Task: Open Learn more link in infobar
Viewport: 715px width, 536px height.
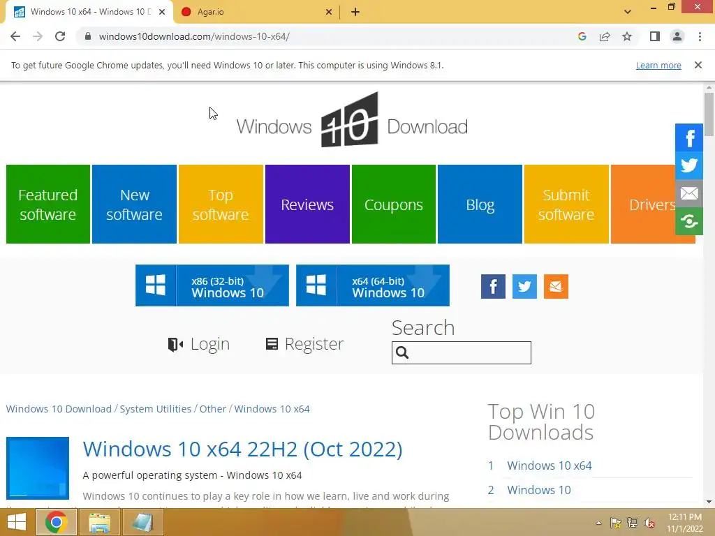Action: point(658,65)
